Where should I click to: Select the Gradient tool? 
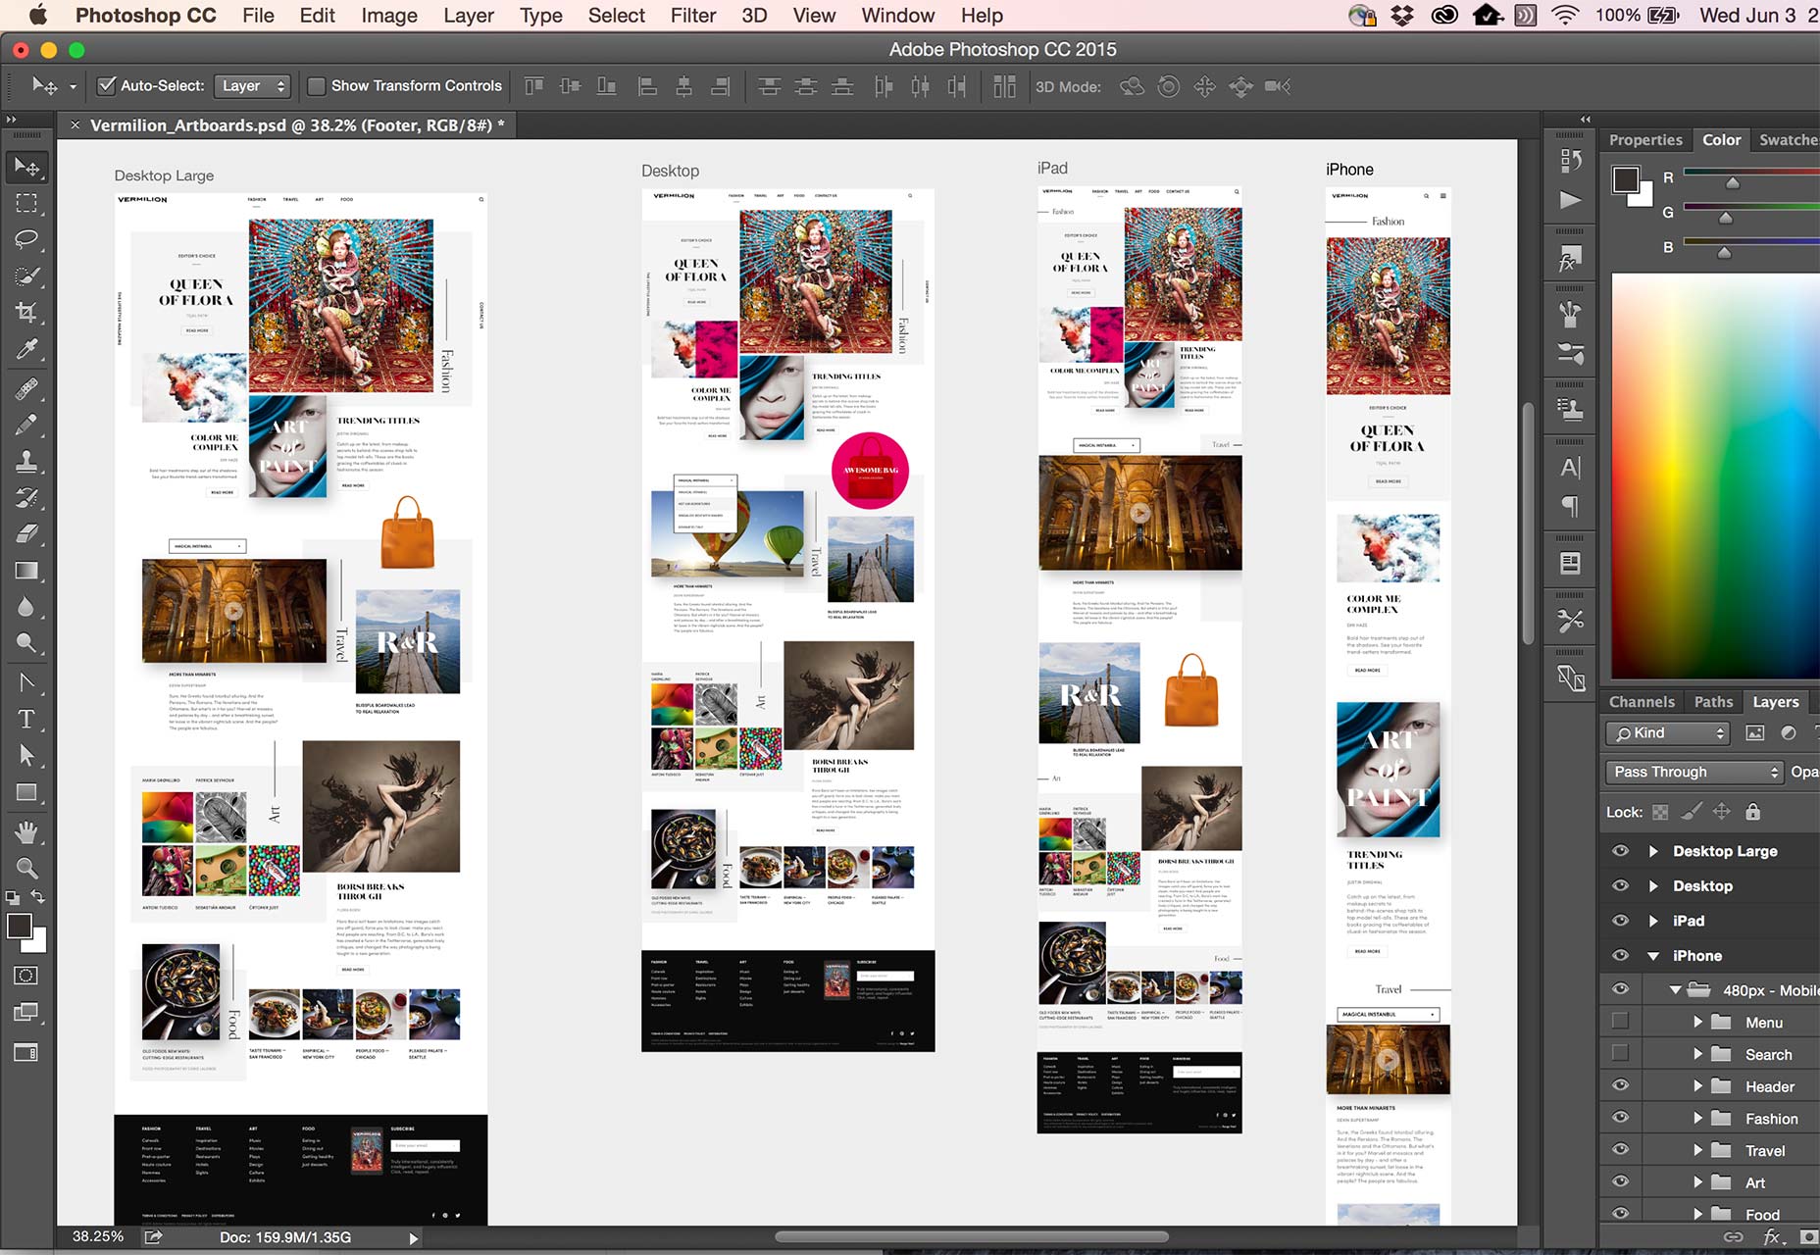pyautogui.click(x=26, y=571)
